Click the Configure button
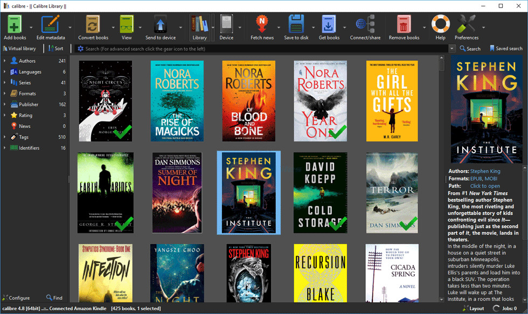 click(x=17, y=297)
